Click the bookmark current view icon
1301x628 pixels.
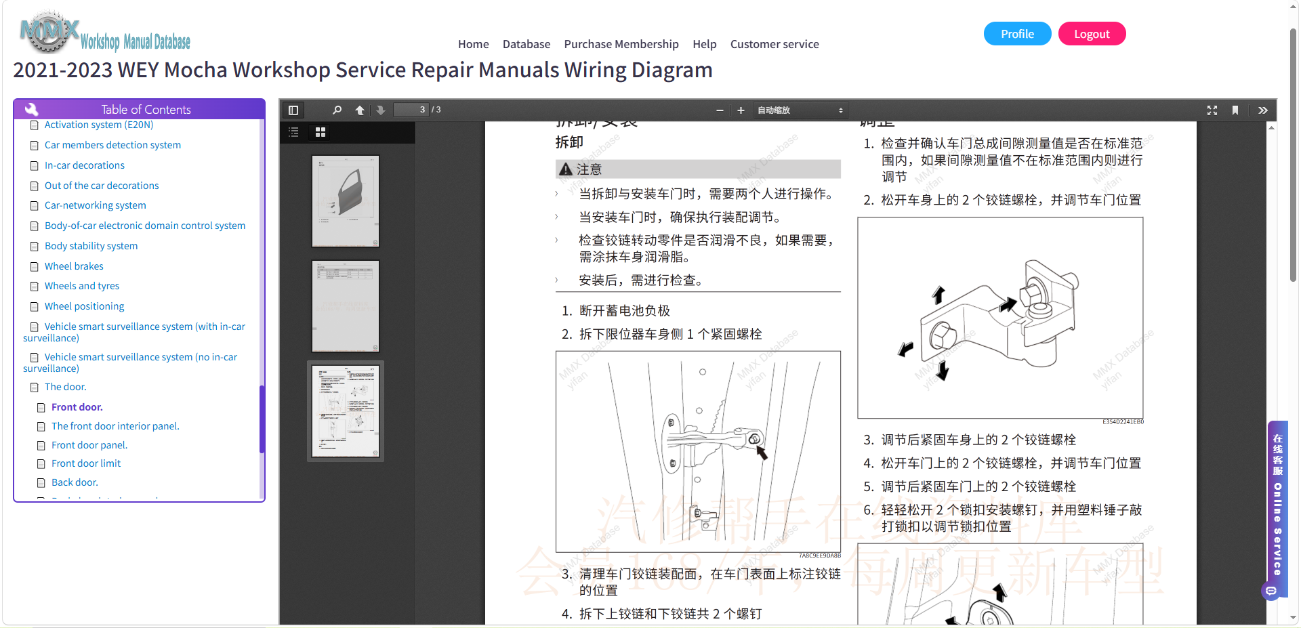click(x=1235, y=110)
